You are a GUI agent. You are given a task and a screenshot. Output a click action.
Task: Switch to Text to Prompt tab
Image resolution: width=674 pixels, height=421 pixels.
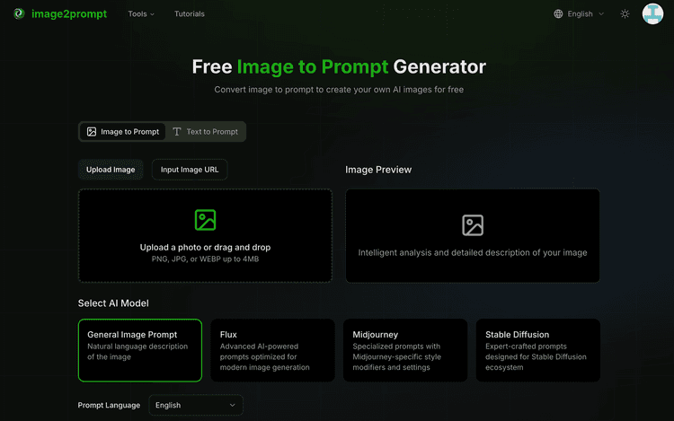(206, 132)
